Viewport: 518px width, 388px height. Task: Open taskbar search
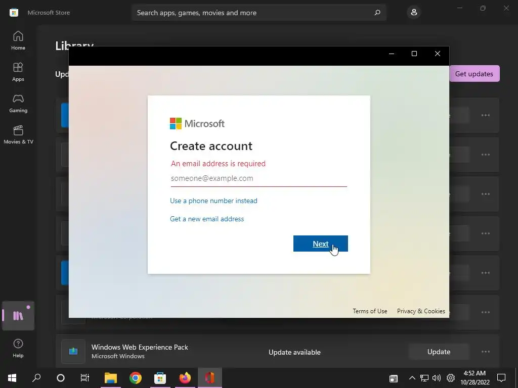coord(36,378)
